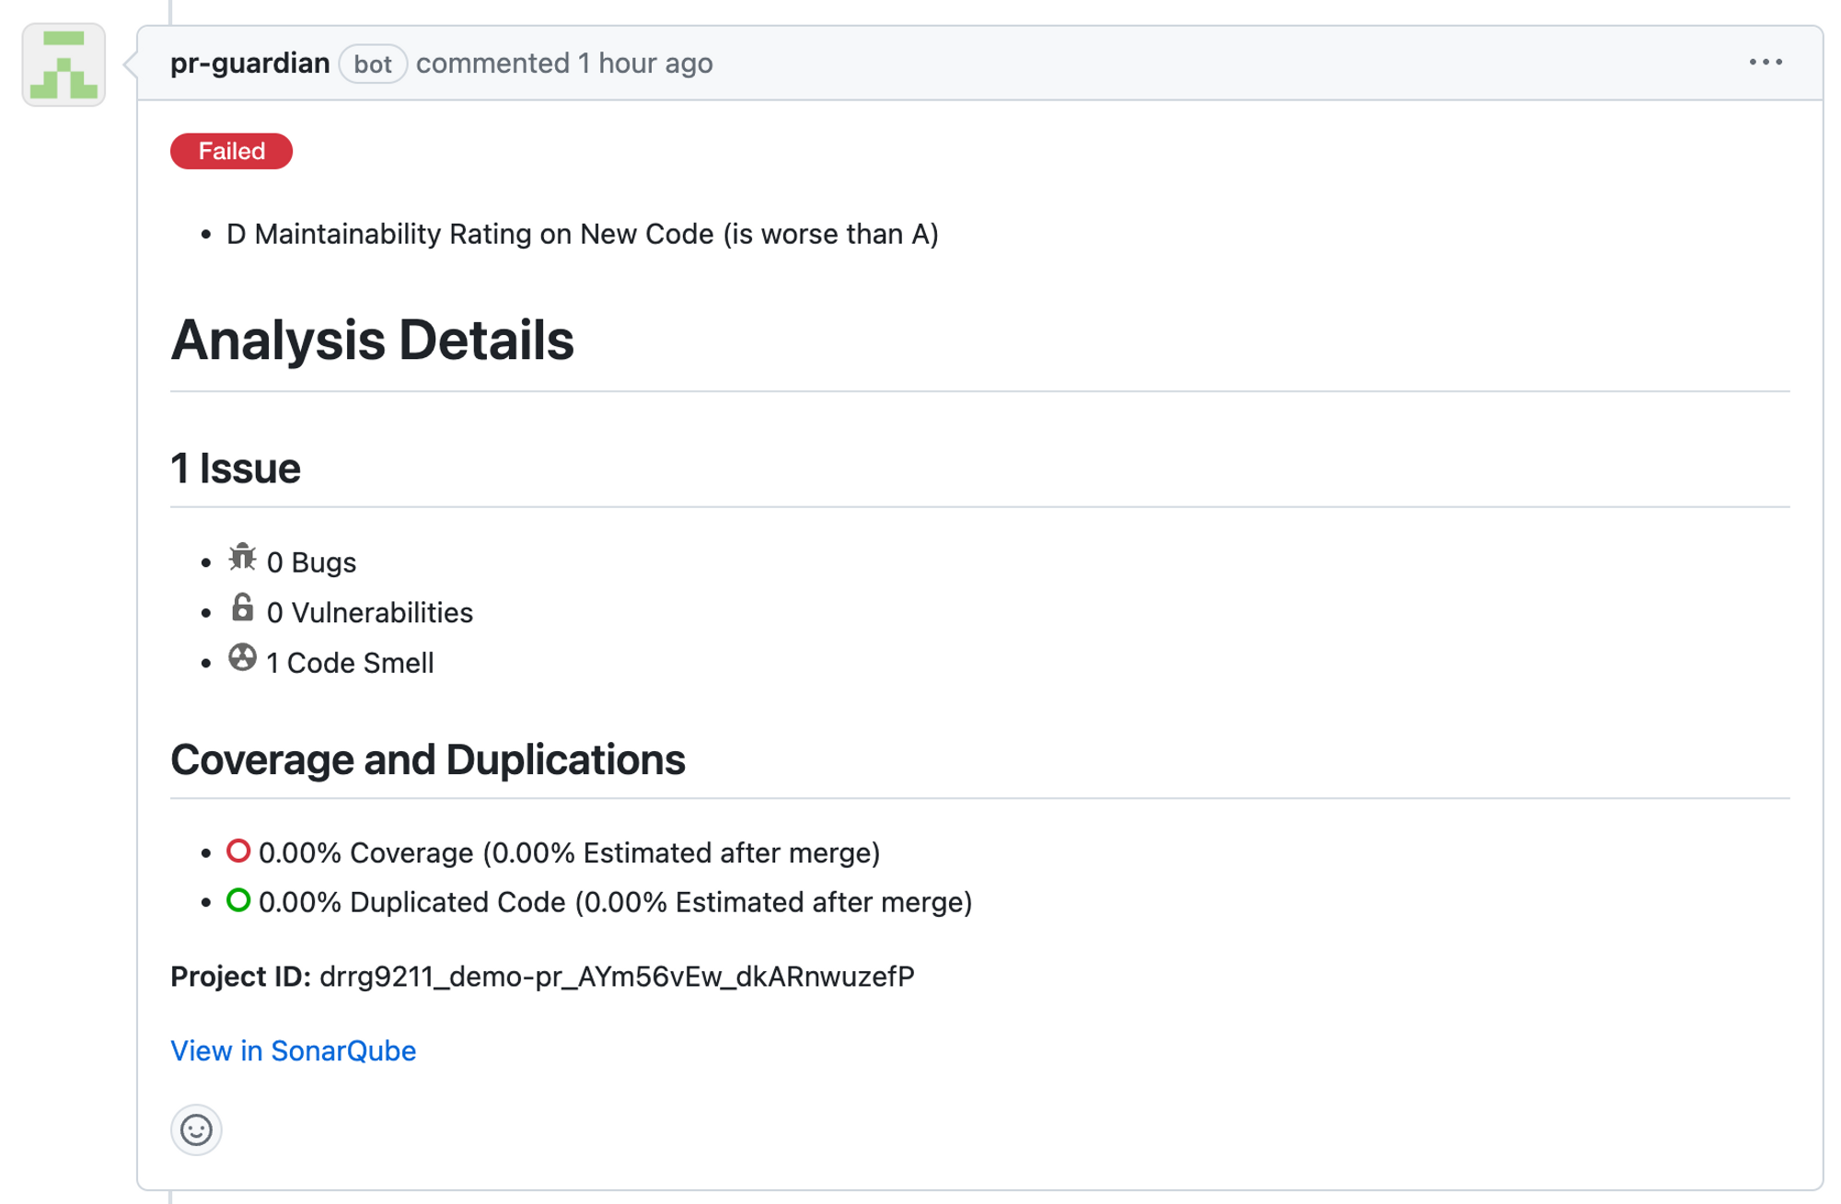Click the 1 Issue heading
Viewport: 1841px width, 1204px height.
[236, 469]
